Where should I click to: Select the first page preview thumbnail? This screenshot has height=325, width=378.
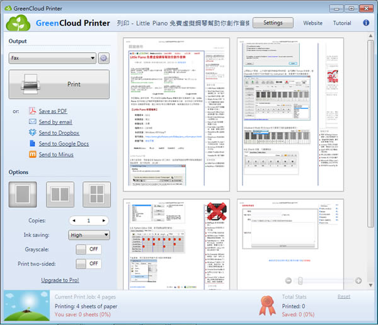pos(176,113)
